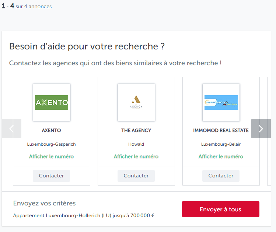Contact Immomod Real Estate agency
This screenshot has height=232, width=276.
[221, 176]
